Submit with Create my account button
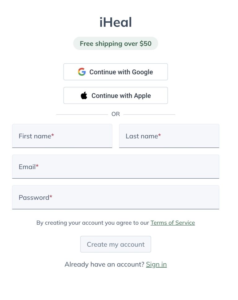 [116, 244]
